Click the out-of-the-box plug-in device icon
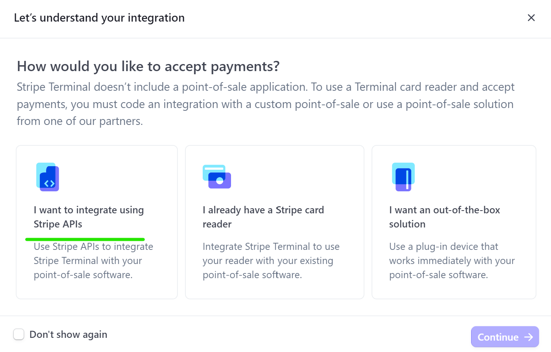This screenshot has width=551, height=352. coord(403,177)
